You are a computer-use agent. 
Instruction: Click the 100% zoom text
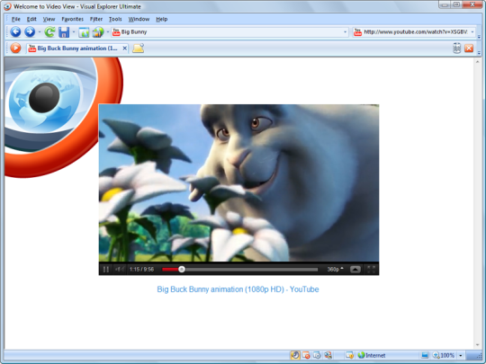pyautogui.click(x=447, y=355)
